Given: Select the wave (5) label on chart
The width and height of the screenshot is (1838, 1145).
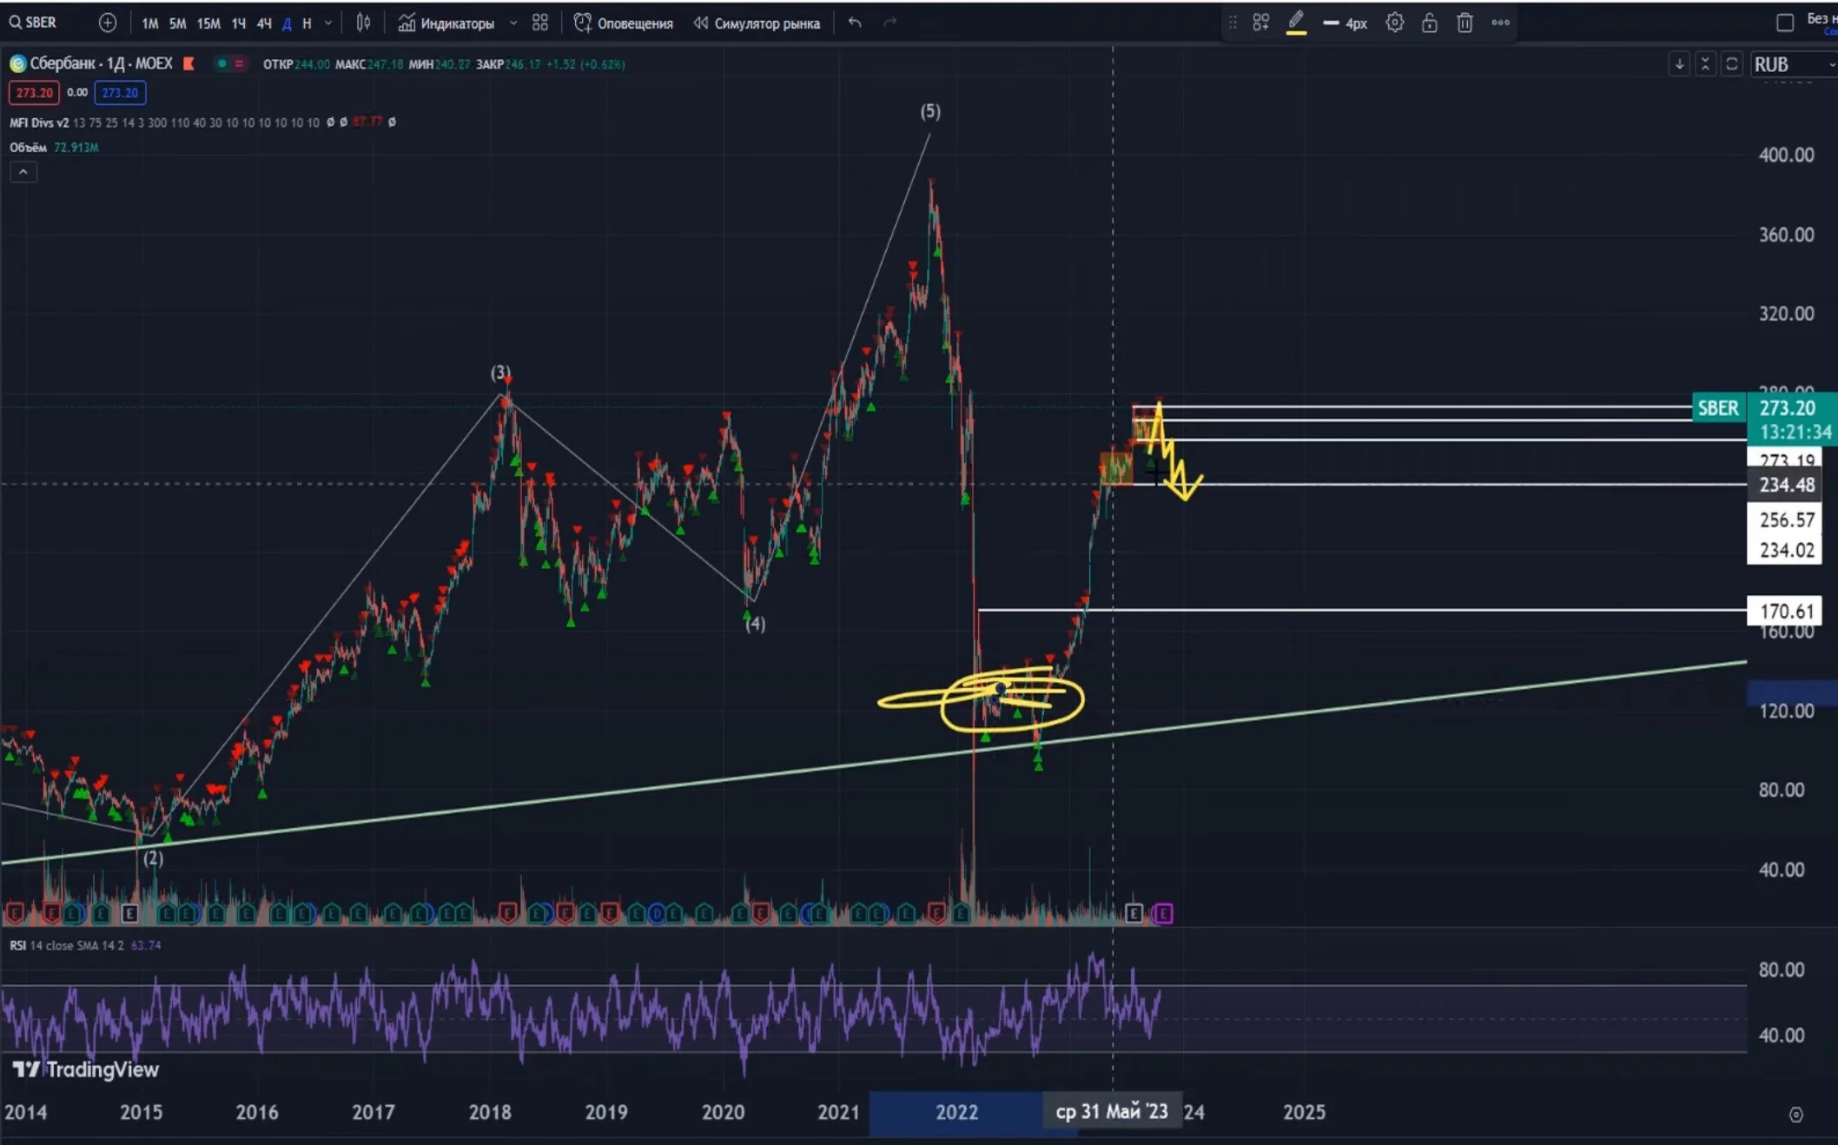Looking at the screenshot, I should tap(930, 111).
